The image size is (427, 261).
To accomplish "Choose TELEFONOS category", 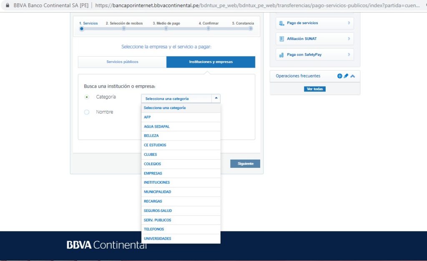I will (x=181, y=229).
